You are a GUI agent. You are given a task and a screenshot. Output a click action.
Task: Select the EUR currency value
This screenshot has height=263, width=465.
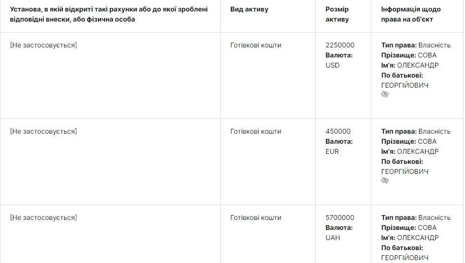click(x=332, y=151)
